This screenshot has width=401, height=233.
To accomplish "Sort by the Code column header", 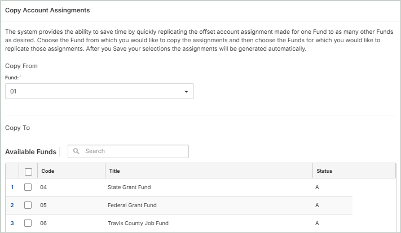I will point(48,171).
